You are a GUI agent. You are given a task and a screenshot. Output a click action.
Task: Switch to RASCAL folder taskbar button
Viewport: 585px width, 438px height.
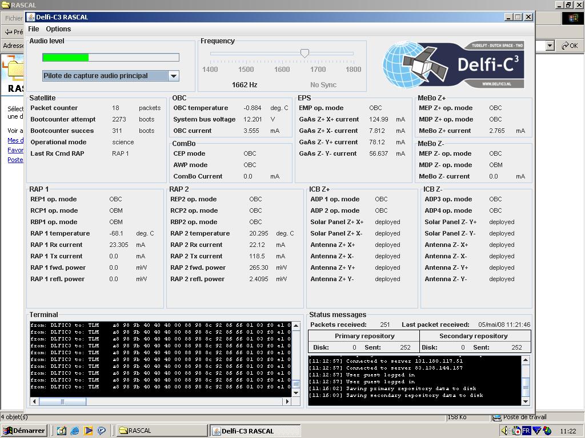click(162, 431)
